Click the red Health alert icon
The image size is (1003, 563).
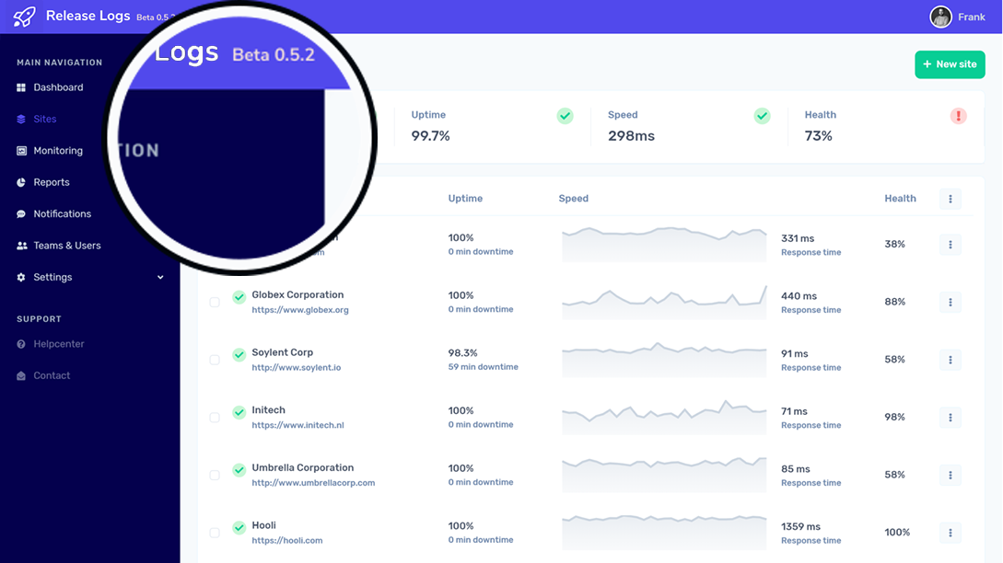coord(958,116)
